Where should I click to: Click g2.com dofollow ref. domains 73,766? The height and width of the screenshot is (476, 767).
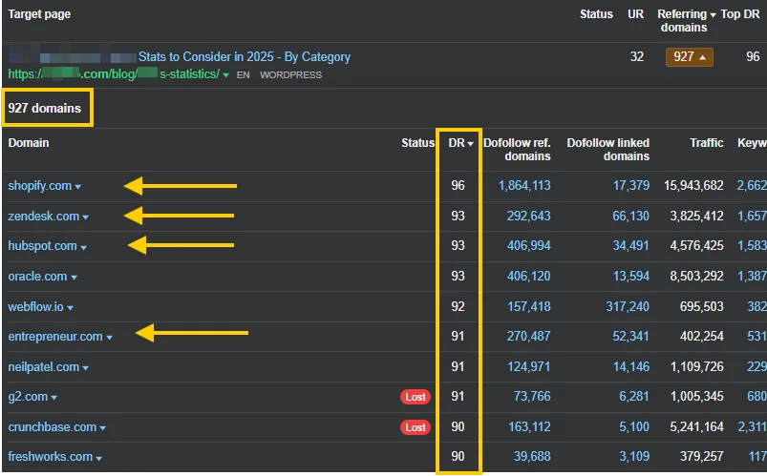532,396
